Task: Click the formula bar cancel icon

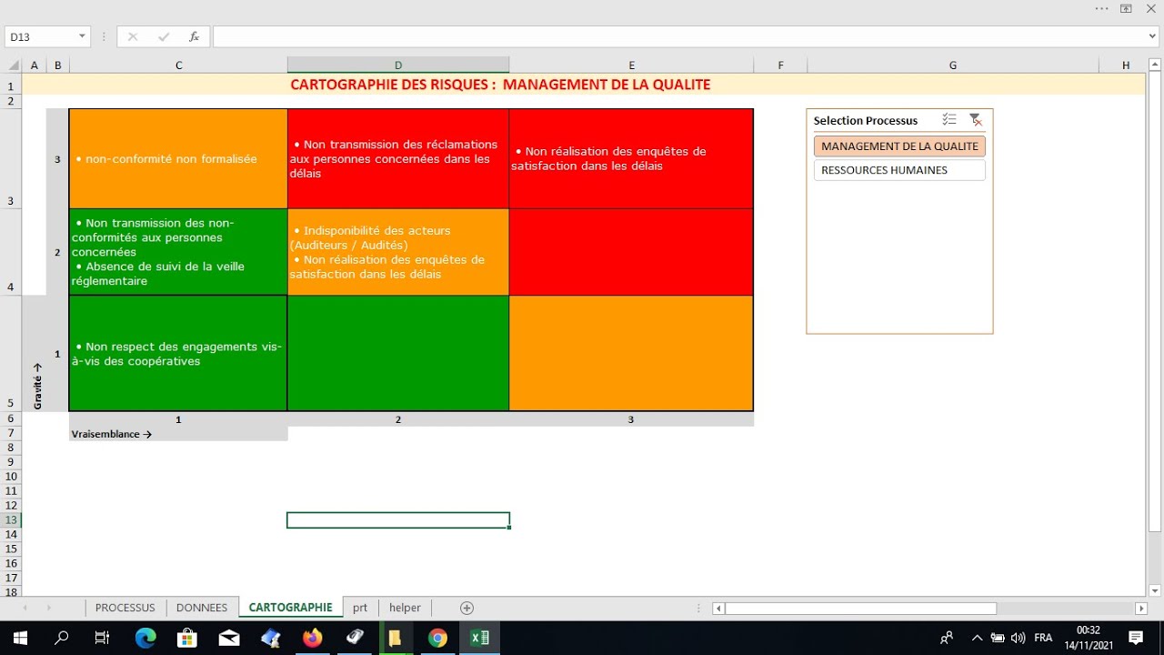Action: click(x=133, y=36)
